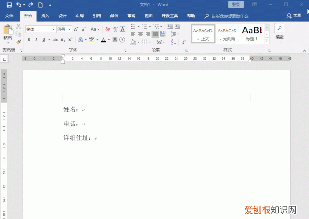This screenshot has width=309, height=219.
Task: Click the enclosed character 字 icon
Action: [x=122, y=40]
